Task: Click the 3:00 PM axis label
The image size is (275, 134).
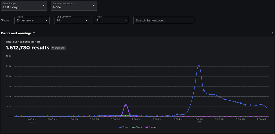Action: coord(94,119)
